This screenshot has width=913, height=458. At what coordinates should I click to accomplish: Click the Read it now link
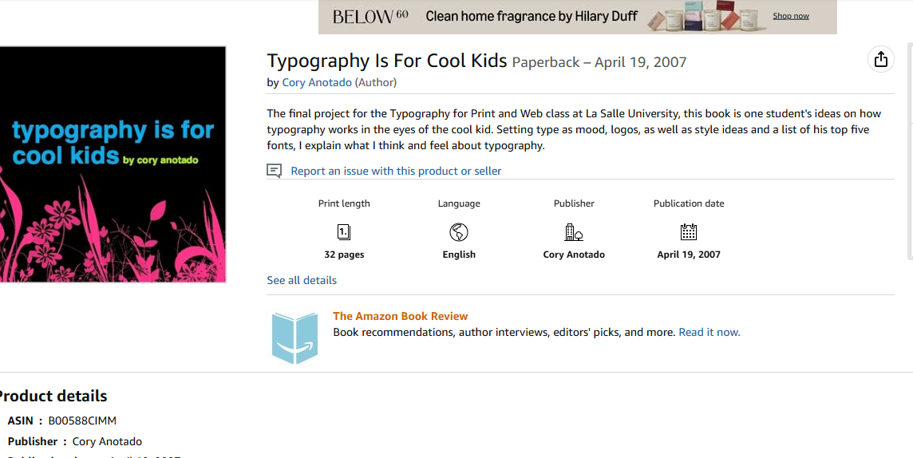point(709,332)
